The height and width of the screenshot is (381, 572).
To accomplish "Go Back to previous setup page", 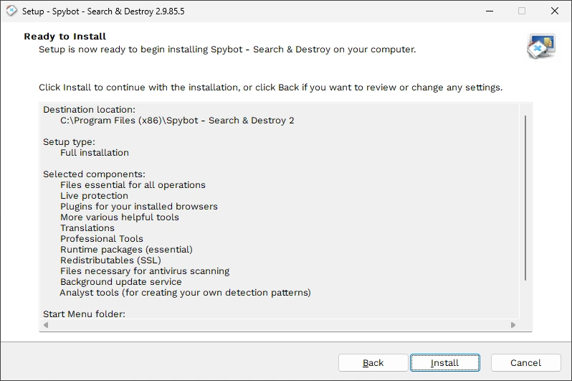I will click(x=373, y=363).
